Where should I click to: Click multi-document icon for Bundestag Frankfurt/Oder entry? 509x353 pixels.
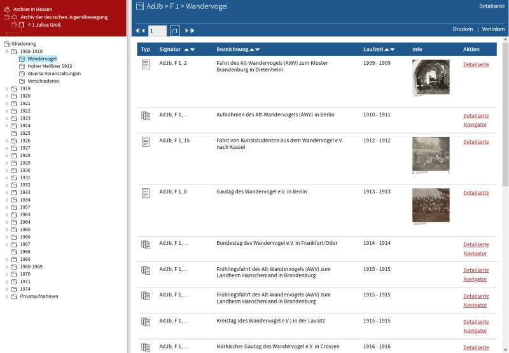click(x=145, y=244)
